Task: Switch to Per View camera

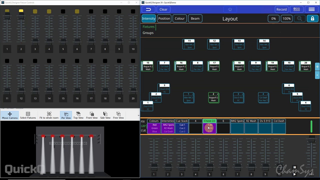Action: tap(66, 115)
